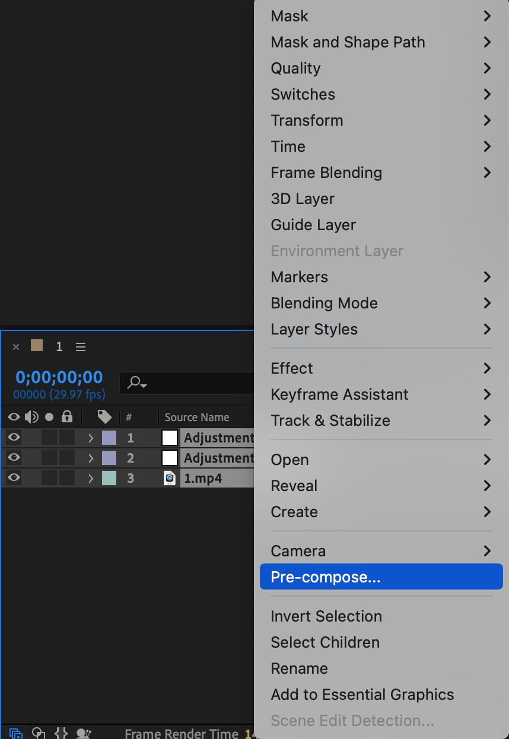Image resolution: width=509 pixels, height=739 pixels.
Task: Toggle the Render Time snail icon
Action: click(x=84, y=733)
